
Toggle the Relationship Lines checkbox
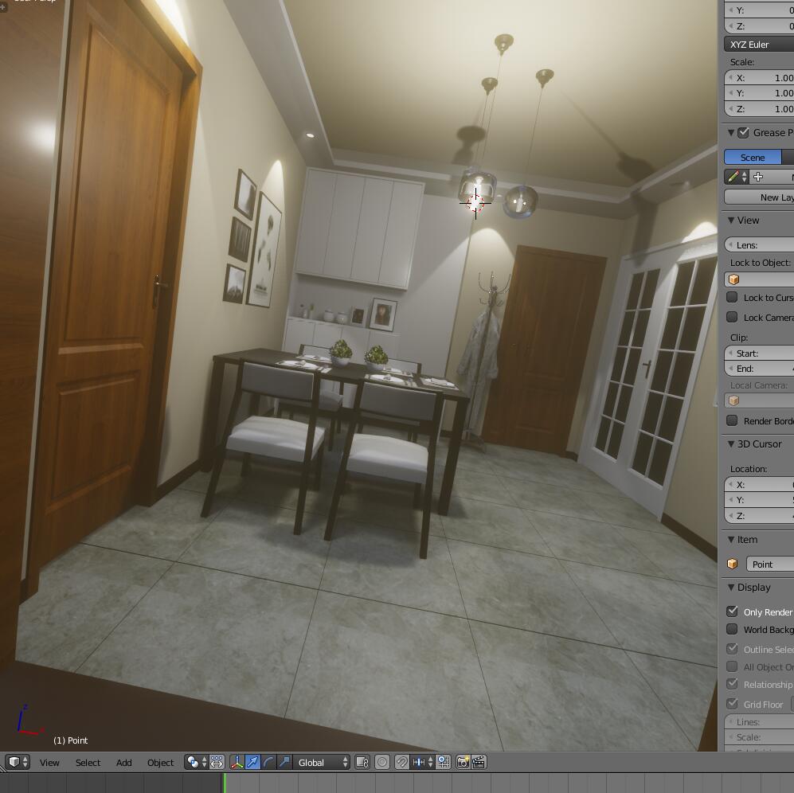(732, 684)
